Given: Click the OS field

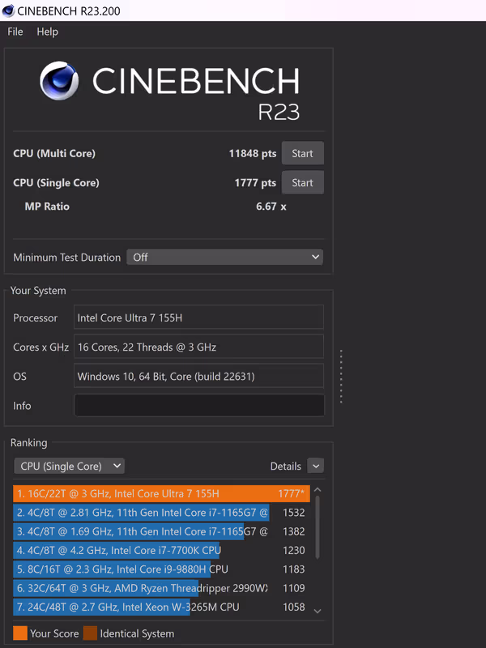Looking at the screenshot, I should (198, 377).
